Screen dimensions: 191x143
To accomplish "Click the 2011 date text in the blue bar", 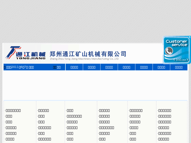I will point(20,67).
